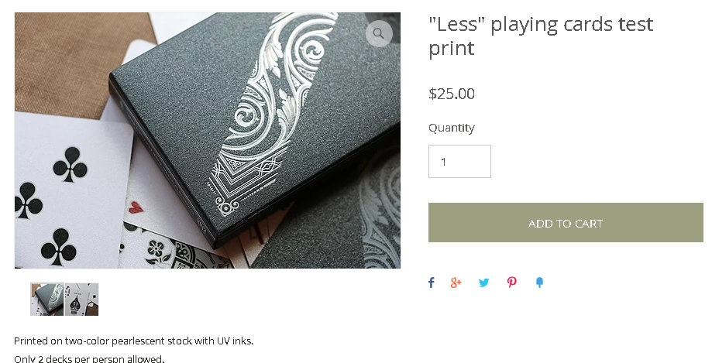Click the red heart pip in the photo

(x=136, y=208)
